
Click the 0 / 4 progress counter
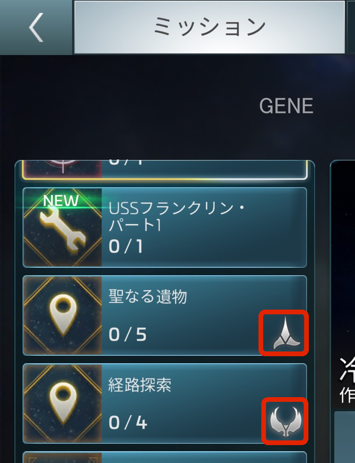click(x=128, y=423)
